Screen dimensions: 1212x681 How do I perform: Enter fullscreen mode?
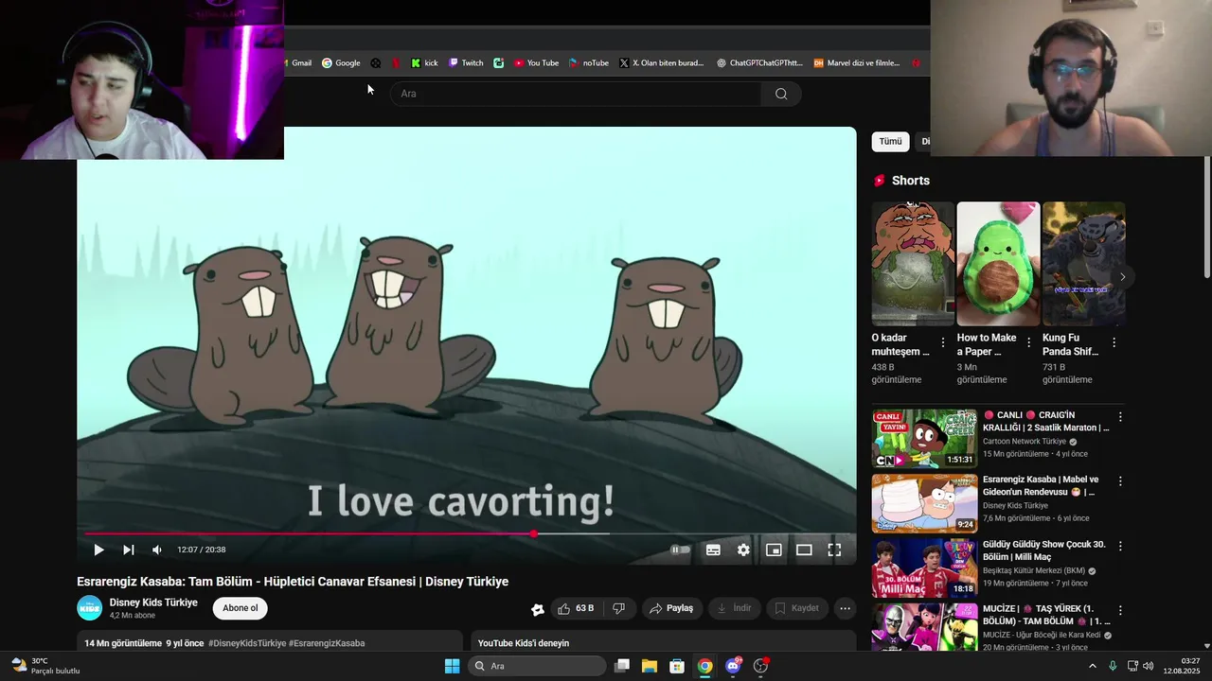pyautogui.click(x=834, y=550)
